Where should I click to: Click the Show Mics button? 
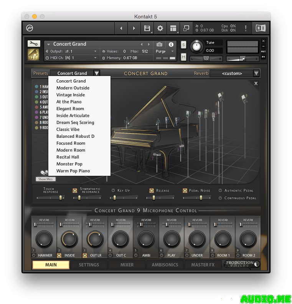46,179
